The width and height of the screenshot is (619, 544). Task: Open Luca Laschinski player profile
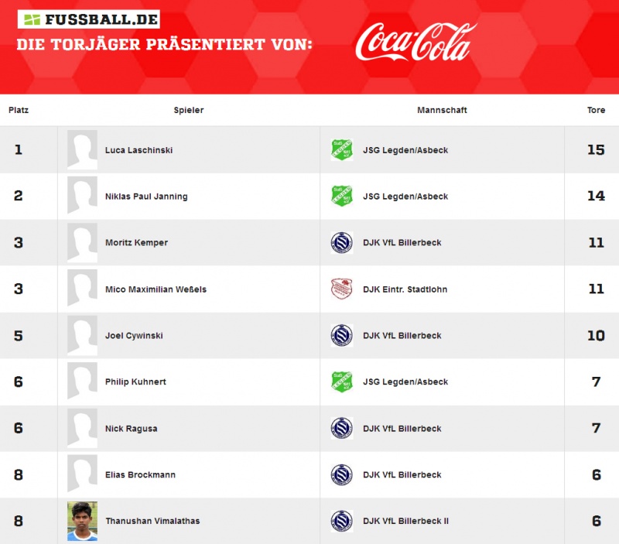pyautogui.click(x=139, y=150)
